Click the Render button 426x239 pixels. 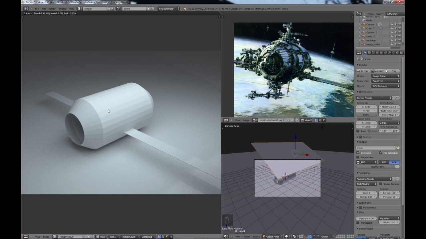pos(363,71)
